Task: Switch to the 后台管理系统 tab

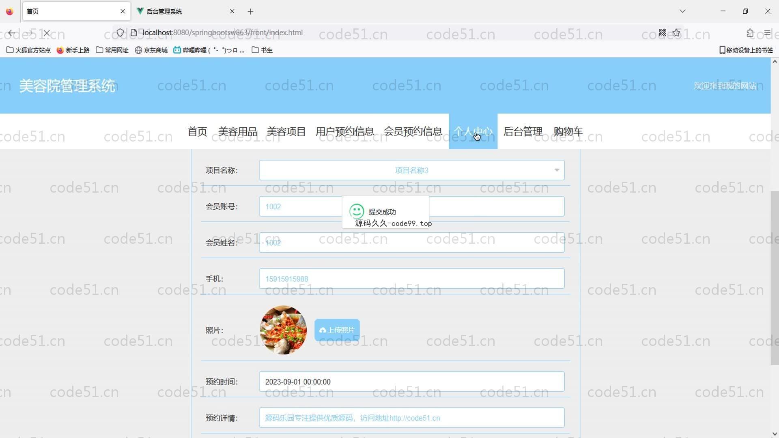Action: pos(186,11)
